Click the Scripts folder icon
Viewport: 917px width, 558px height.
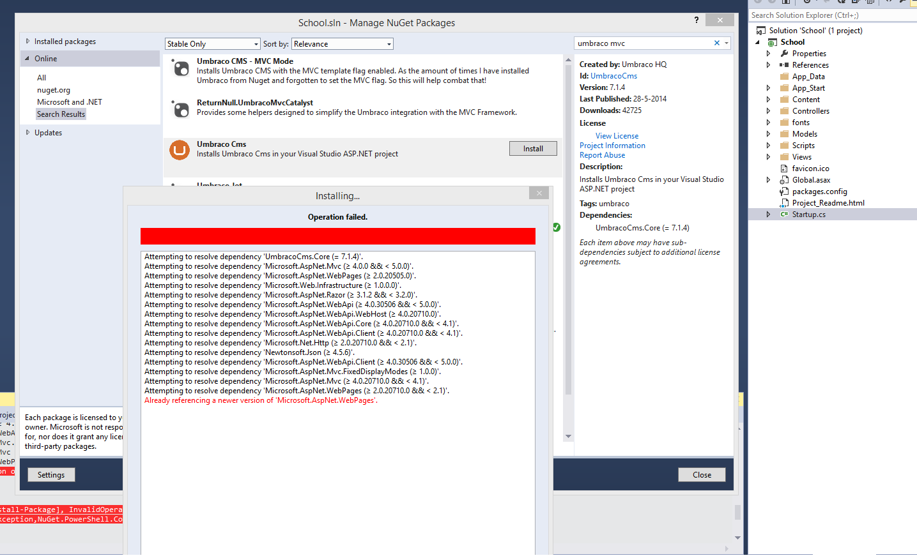(784, 146)
